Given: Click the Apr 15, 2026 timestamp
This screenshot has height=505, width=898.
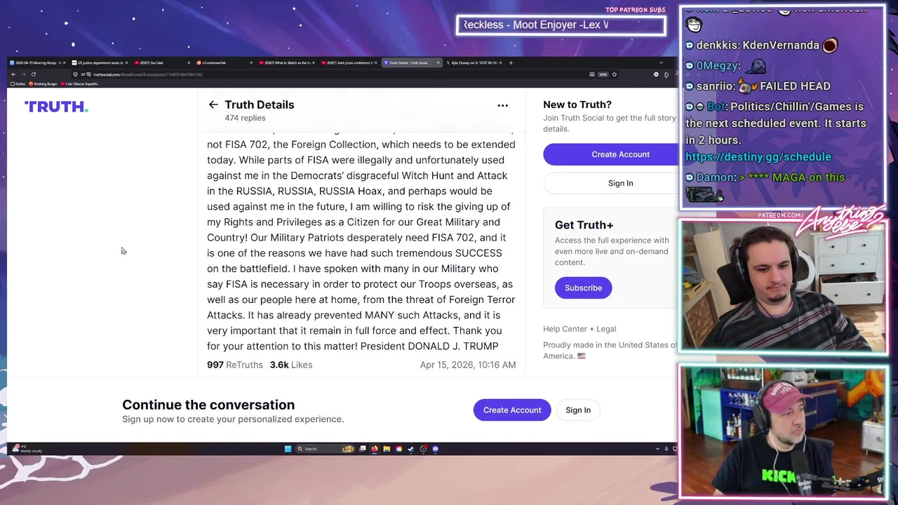Looking at the screenshot, I should [468, 365].
